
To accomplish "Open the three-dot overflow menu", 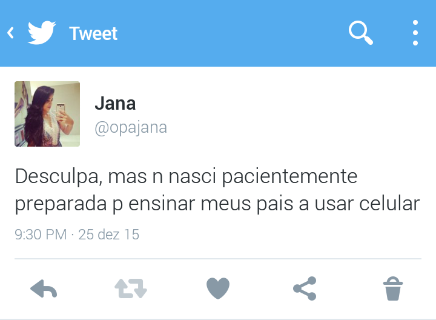I will pyautogui.click(x=415, y=33).
